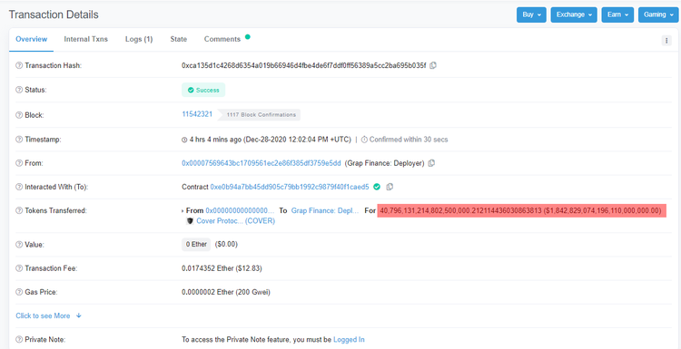Click the help icon beside Value
The height and width of the screenshot is (349, 681).
click(19, 245)
